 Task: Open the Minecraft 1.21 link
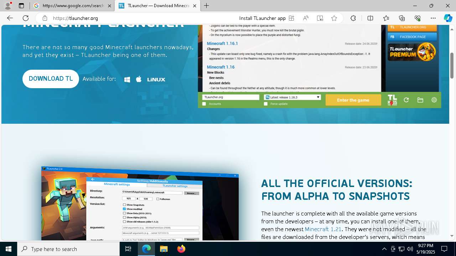point(323,229)
